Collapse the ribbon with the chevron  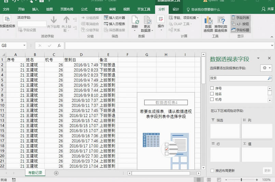272,37
